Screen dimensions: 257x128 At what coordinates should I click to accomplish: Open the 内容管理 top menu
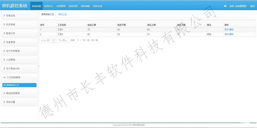coord(61,6)
